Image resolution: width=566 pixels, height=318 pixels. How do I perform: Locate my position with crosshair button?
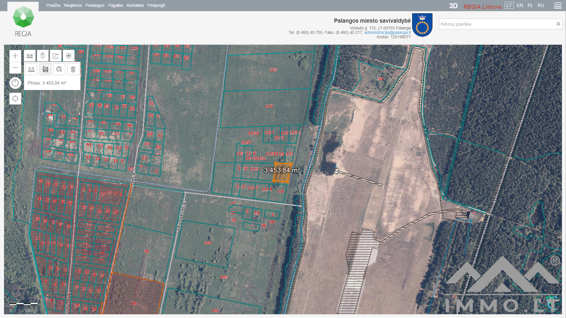(15, 99)
